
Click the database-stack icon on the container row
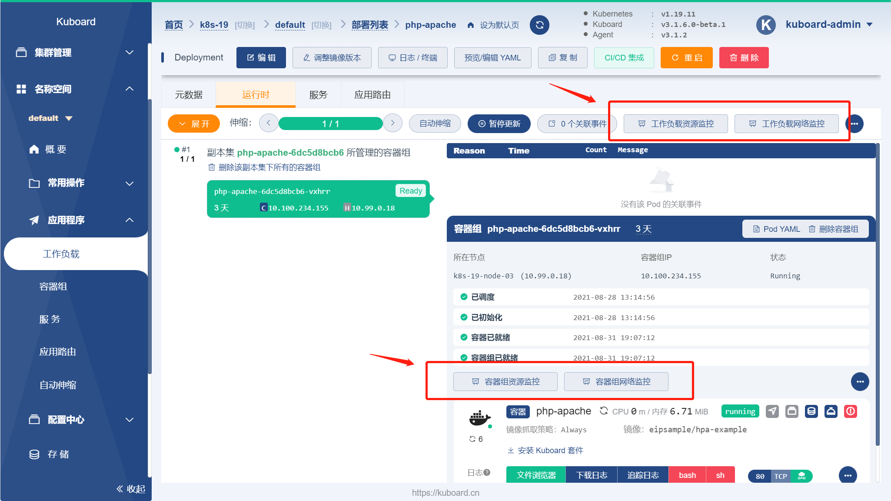point(811,411)
